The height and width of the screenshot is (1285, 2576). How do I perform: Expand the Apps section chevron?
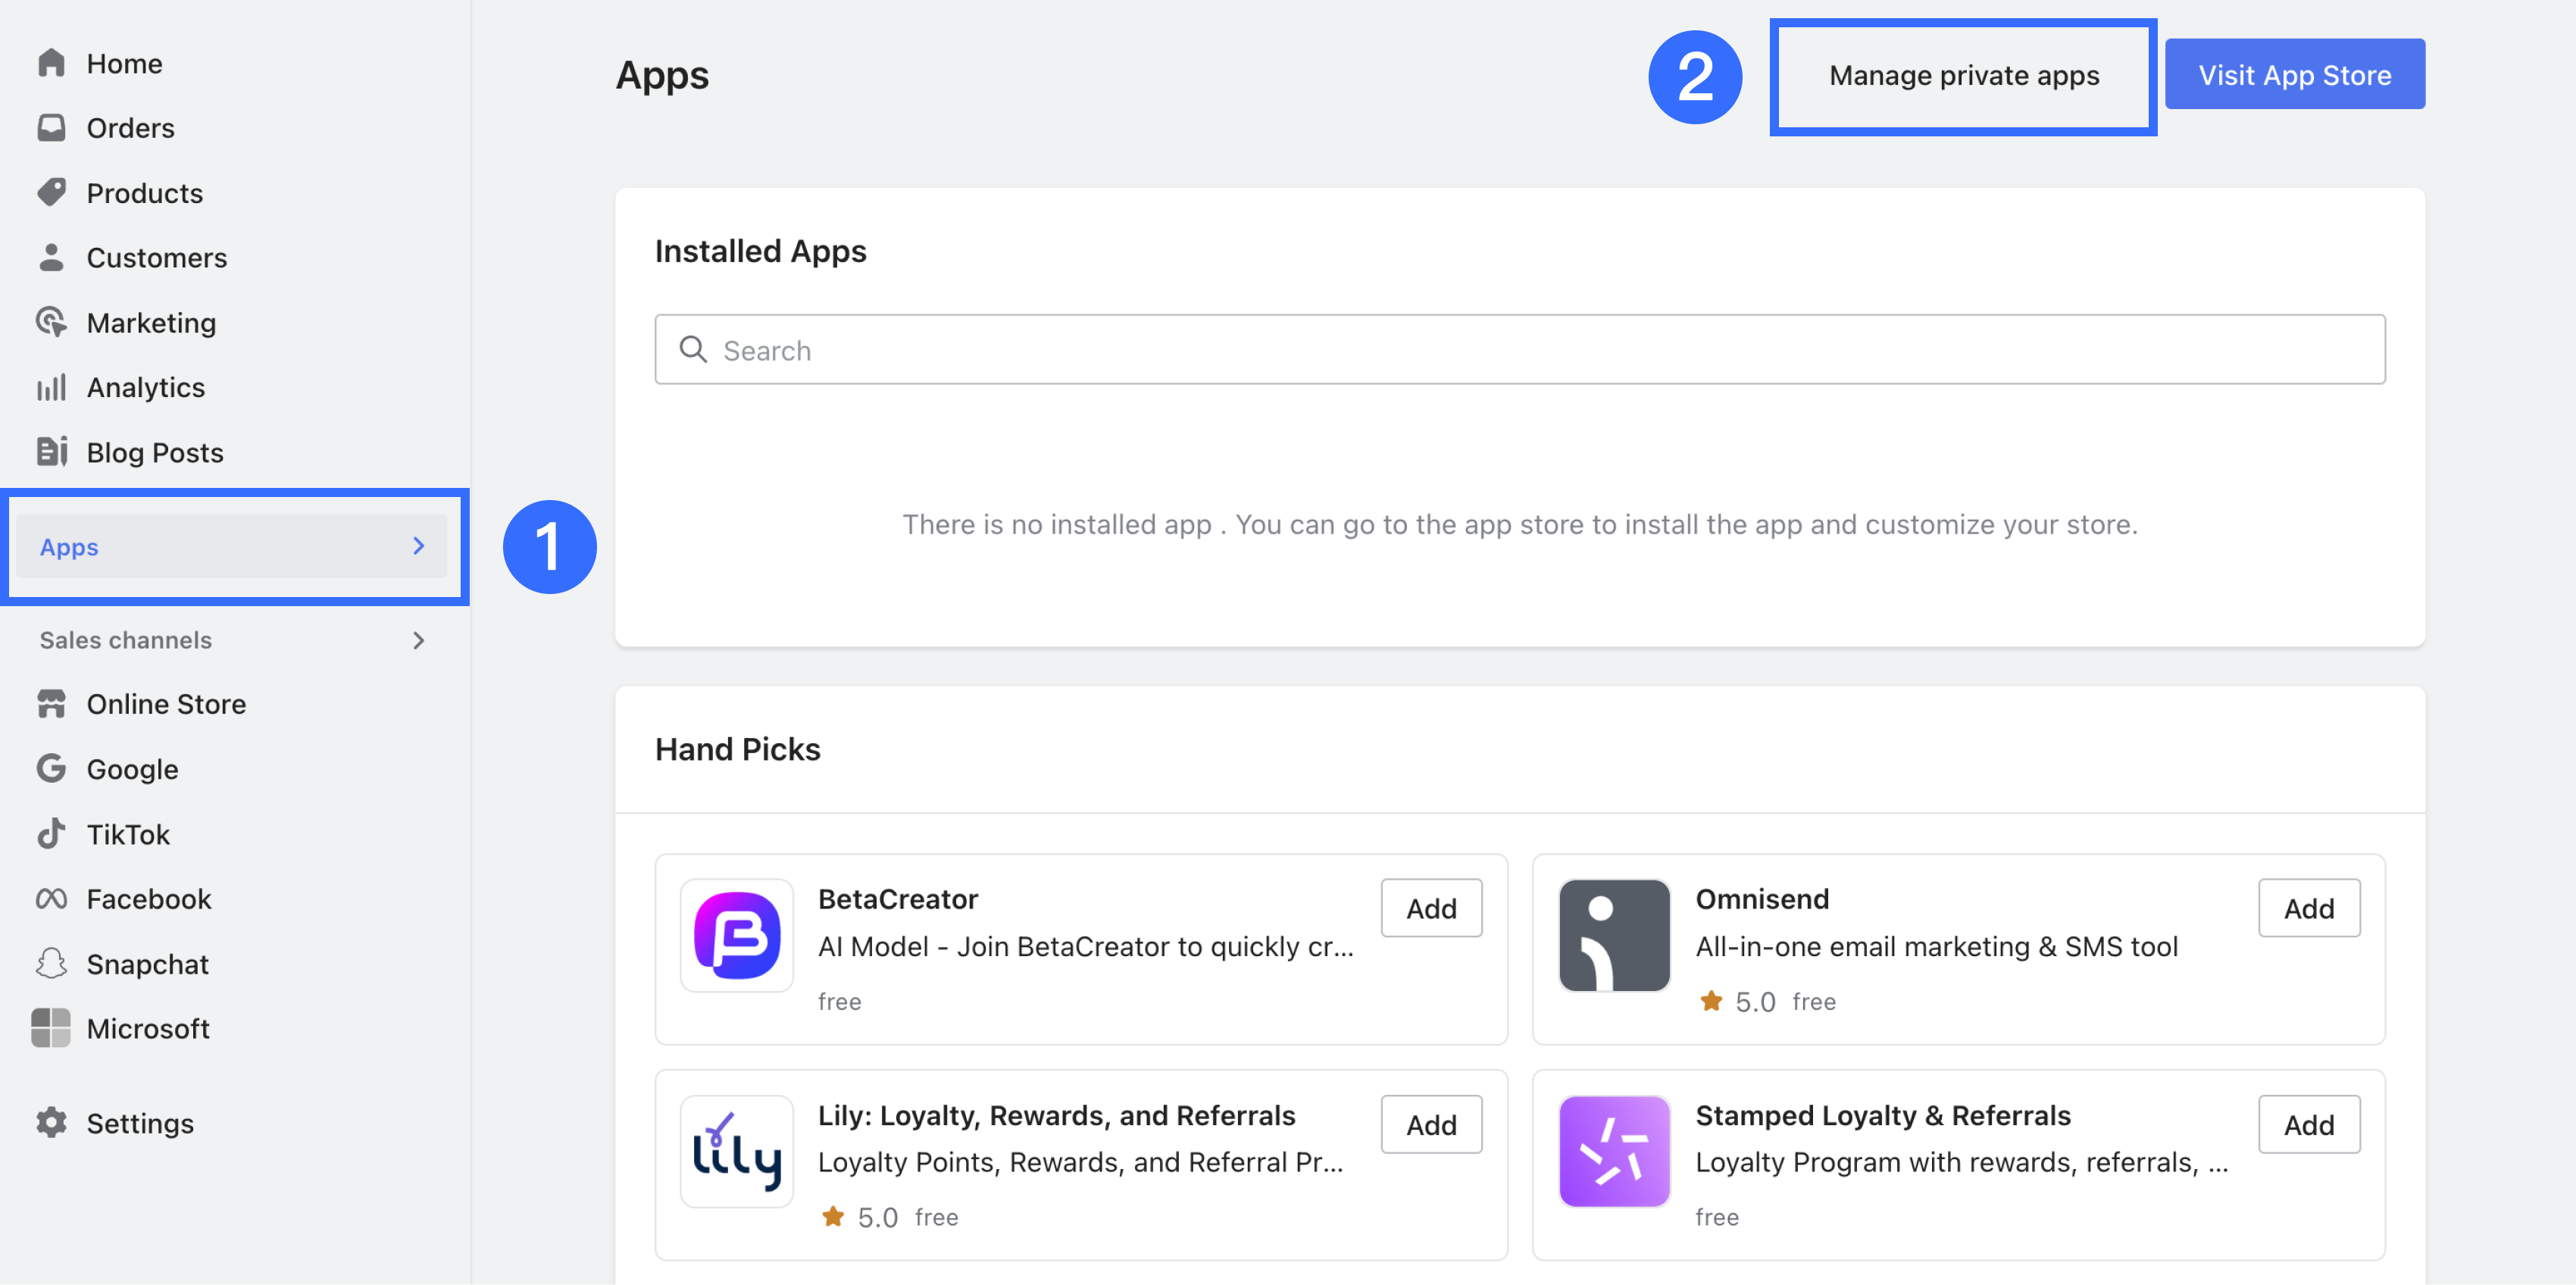[419, 546]
